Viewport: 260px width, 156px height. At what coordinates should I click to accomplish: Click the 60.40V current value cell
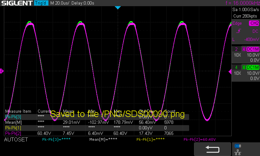click(x=44, y=133)
